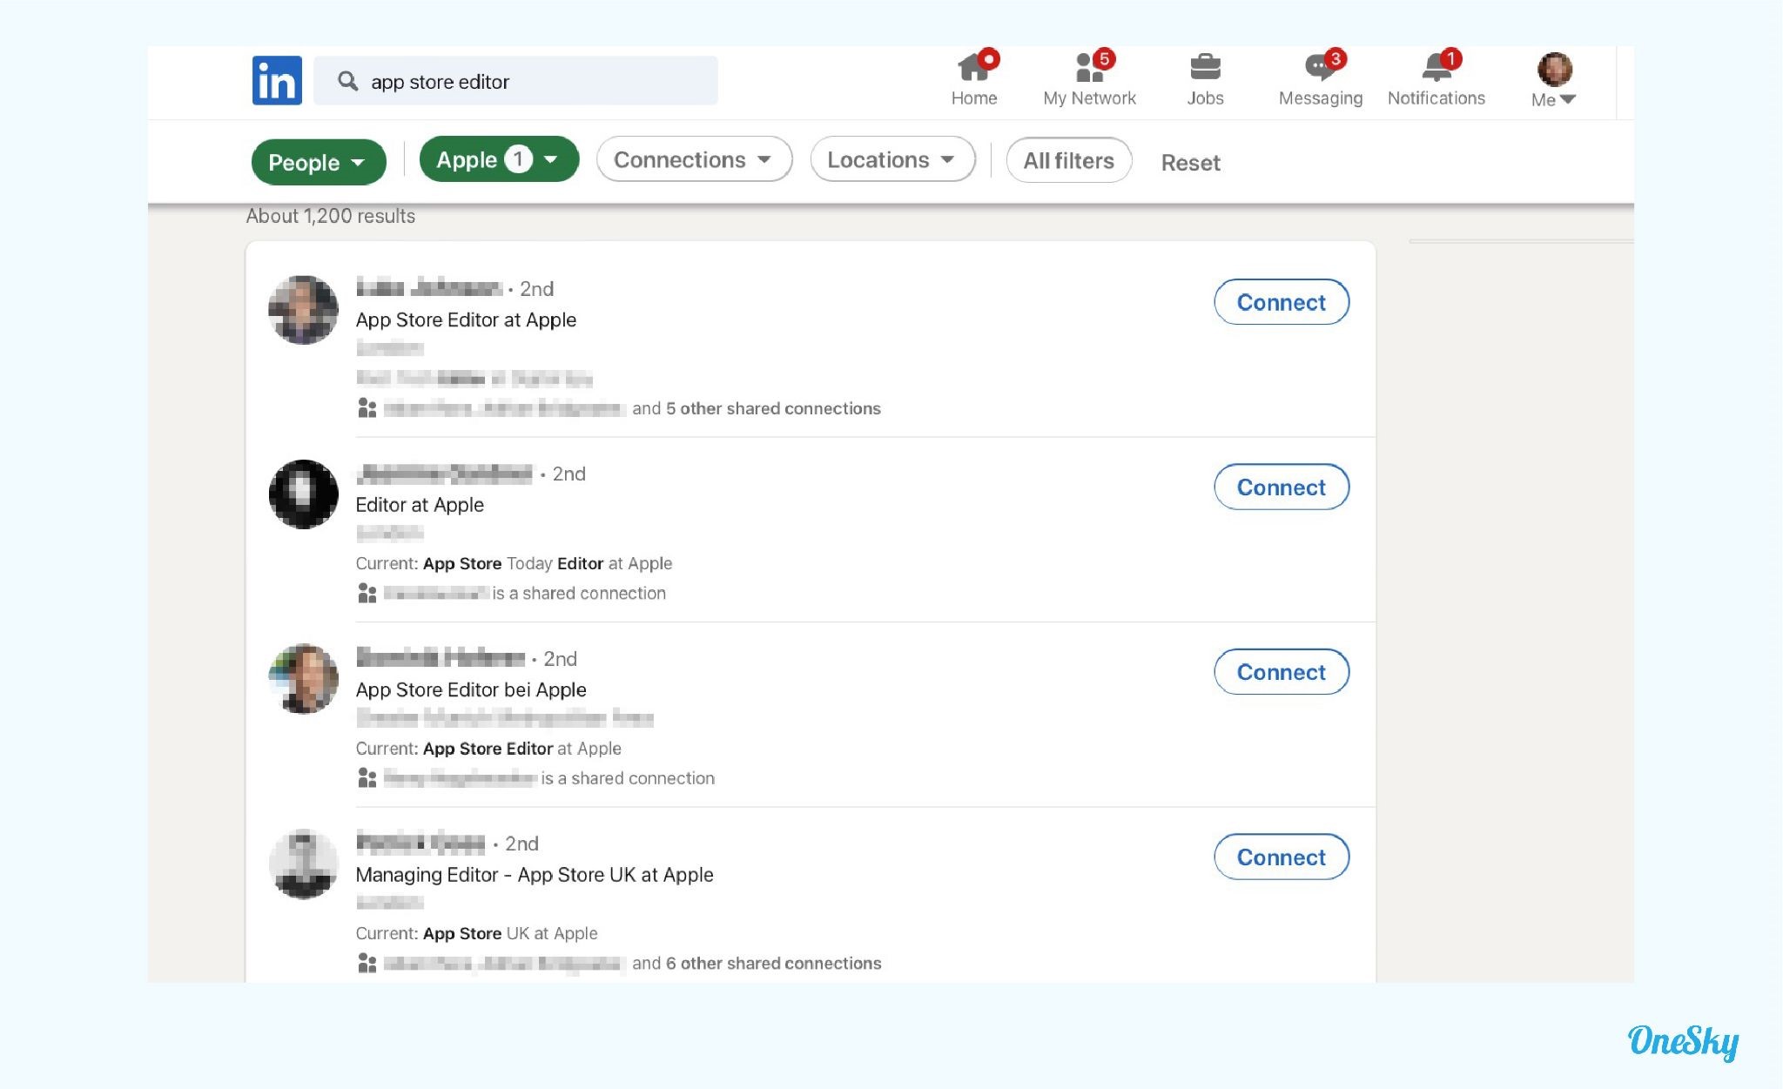Open Messaging
The height and width of the screenshot is (1089, 1783).
pos(1320,79)
